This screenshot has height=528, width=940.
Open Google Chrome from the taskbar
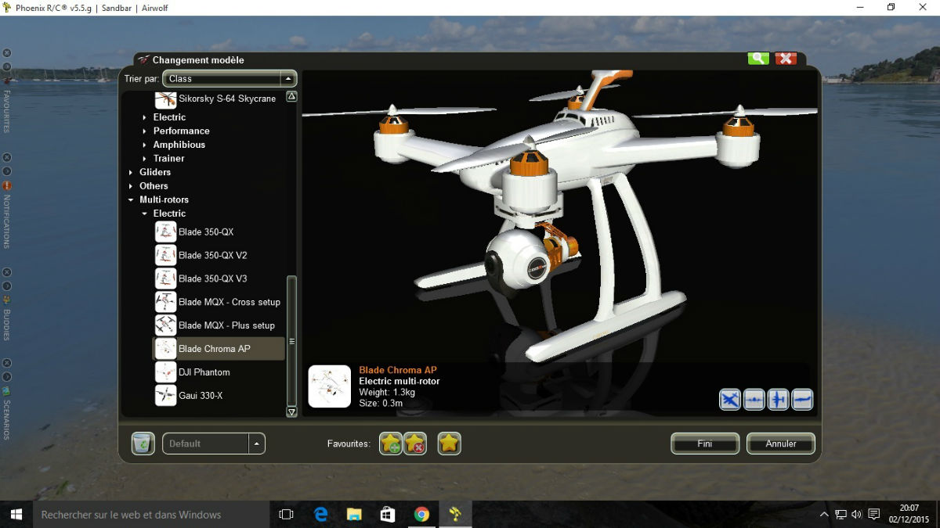click(x=421, y=514)
